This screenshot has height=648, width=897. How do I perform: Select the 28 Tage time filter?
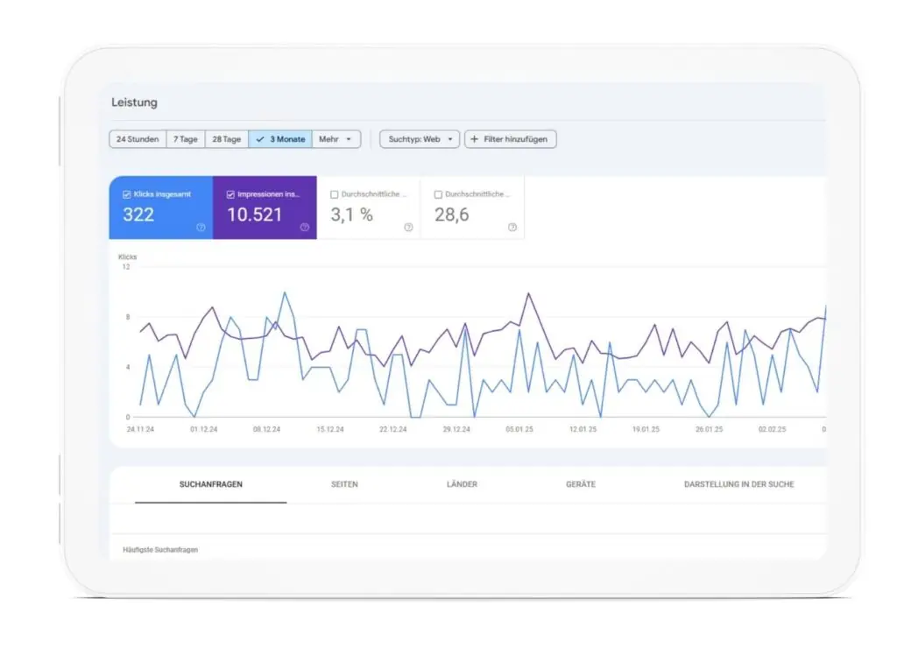point(226,138)
